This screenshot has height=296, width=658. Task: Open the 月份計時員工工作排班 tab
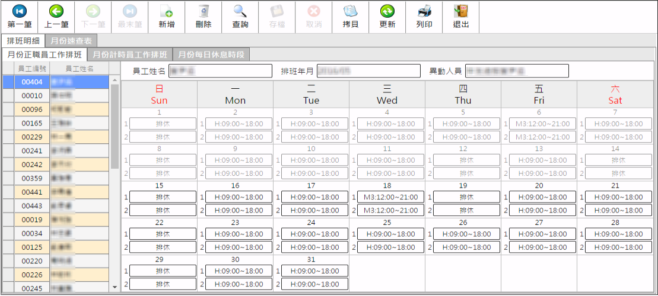point(129,54)
